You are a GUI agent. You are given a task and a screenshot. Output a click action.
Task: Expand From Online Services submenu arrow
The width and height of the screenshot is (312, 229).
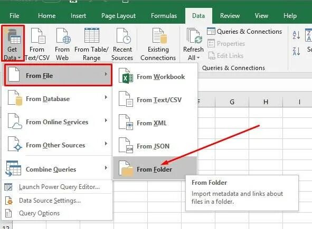pos(106,121)
